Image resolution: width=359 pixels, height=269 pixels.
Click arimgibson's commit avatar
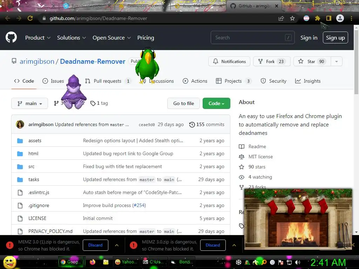pyautogui.click(x=20, y=124)
